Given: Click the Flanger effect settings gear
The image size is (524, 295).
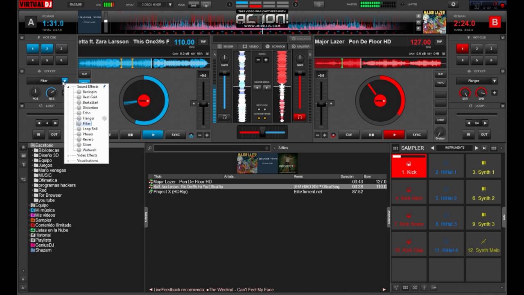Looking at the screenshot, I should tap(104, 118).
